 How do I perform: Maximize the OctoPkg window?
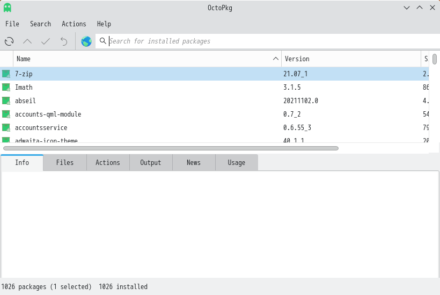[420, 8]
